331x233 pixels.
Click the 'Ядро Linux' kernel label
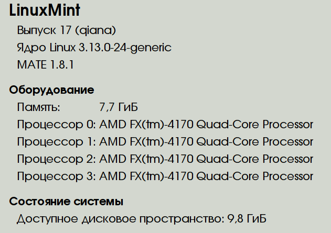click(46, 48)
